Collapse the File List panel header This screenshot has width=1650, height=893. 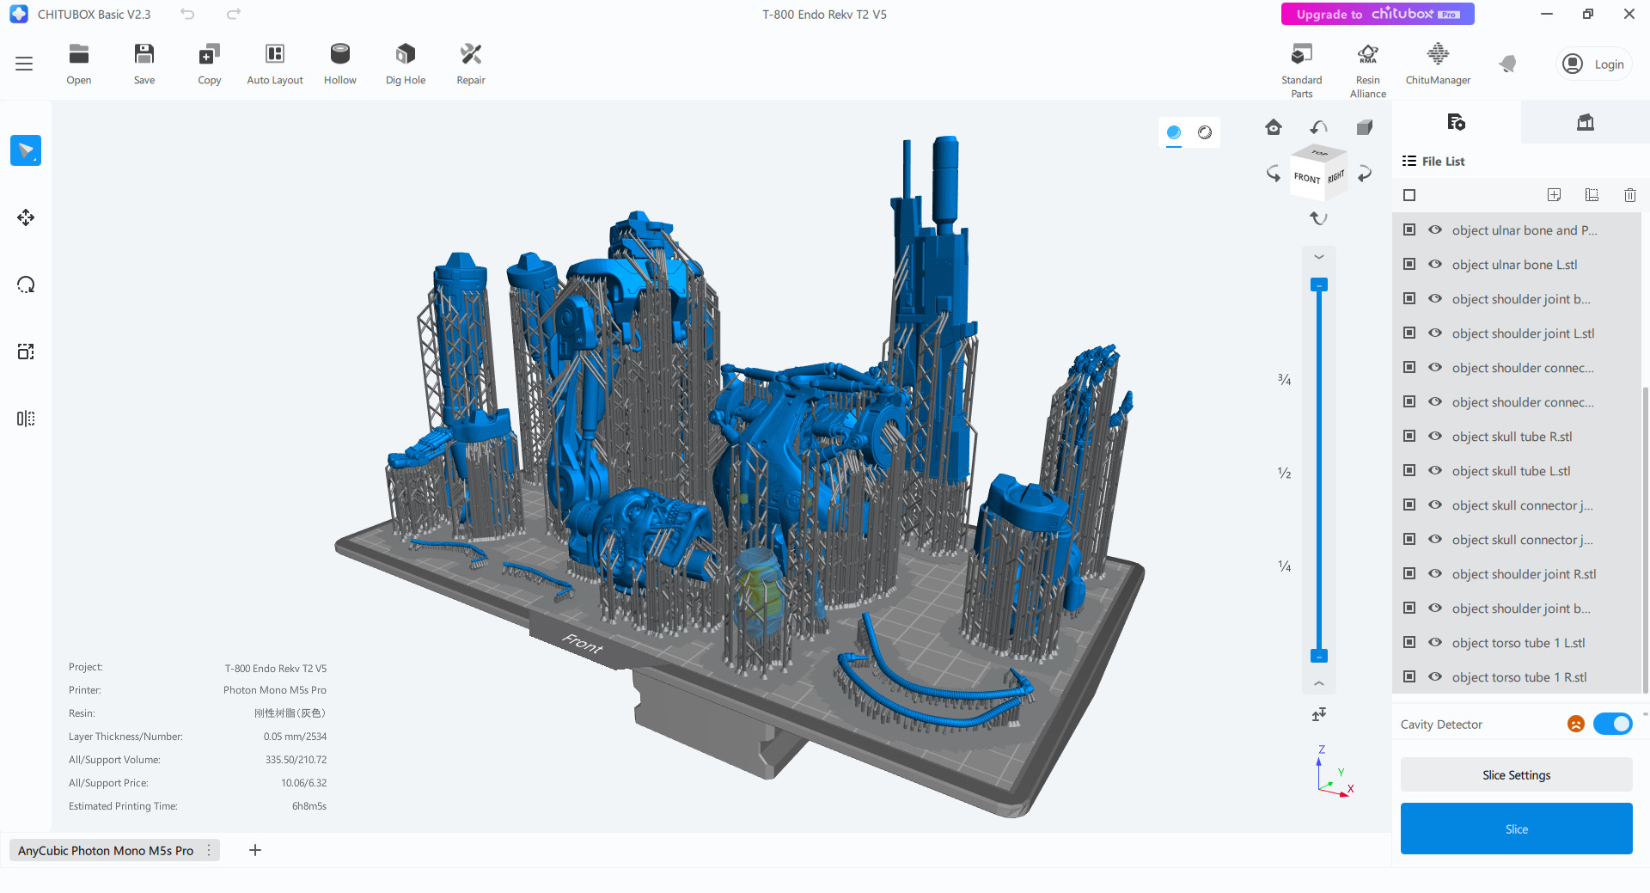(x=1433, y=161)
